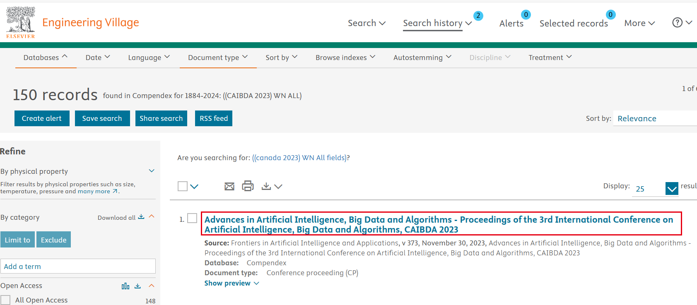Open Browse indexes menu
Screen dimensions: 697x305
[345, 58]
